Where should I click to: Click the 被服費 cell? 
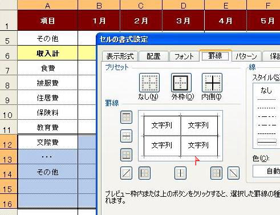coord(48,83)
